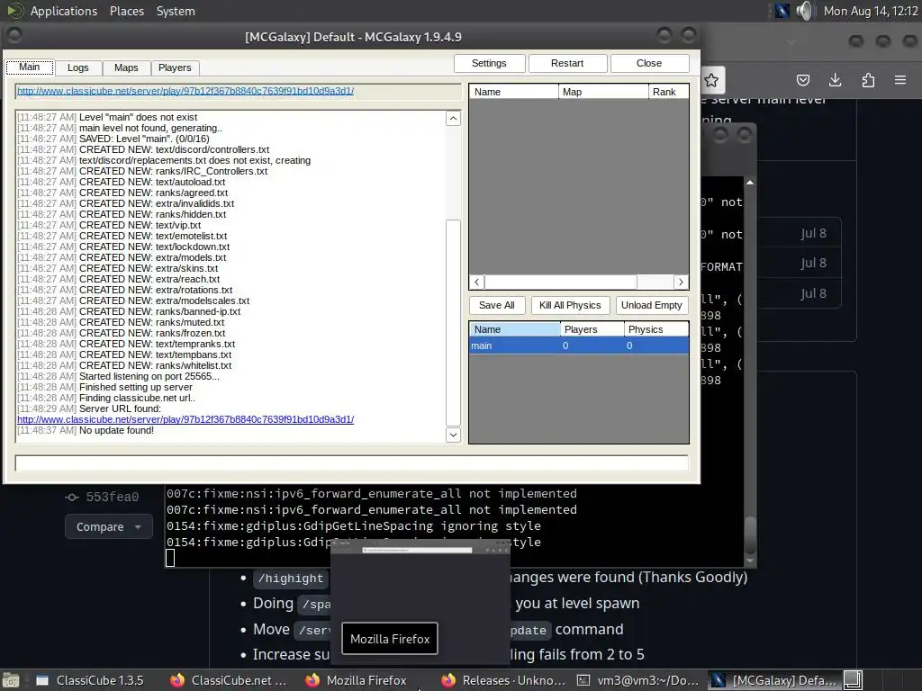The height and width of the screenshot is (691, 922).
Task: Open server URL link in log output
Action: (x=185, y=419)
